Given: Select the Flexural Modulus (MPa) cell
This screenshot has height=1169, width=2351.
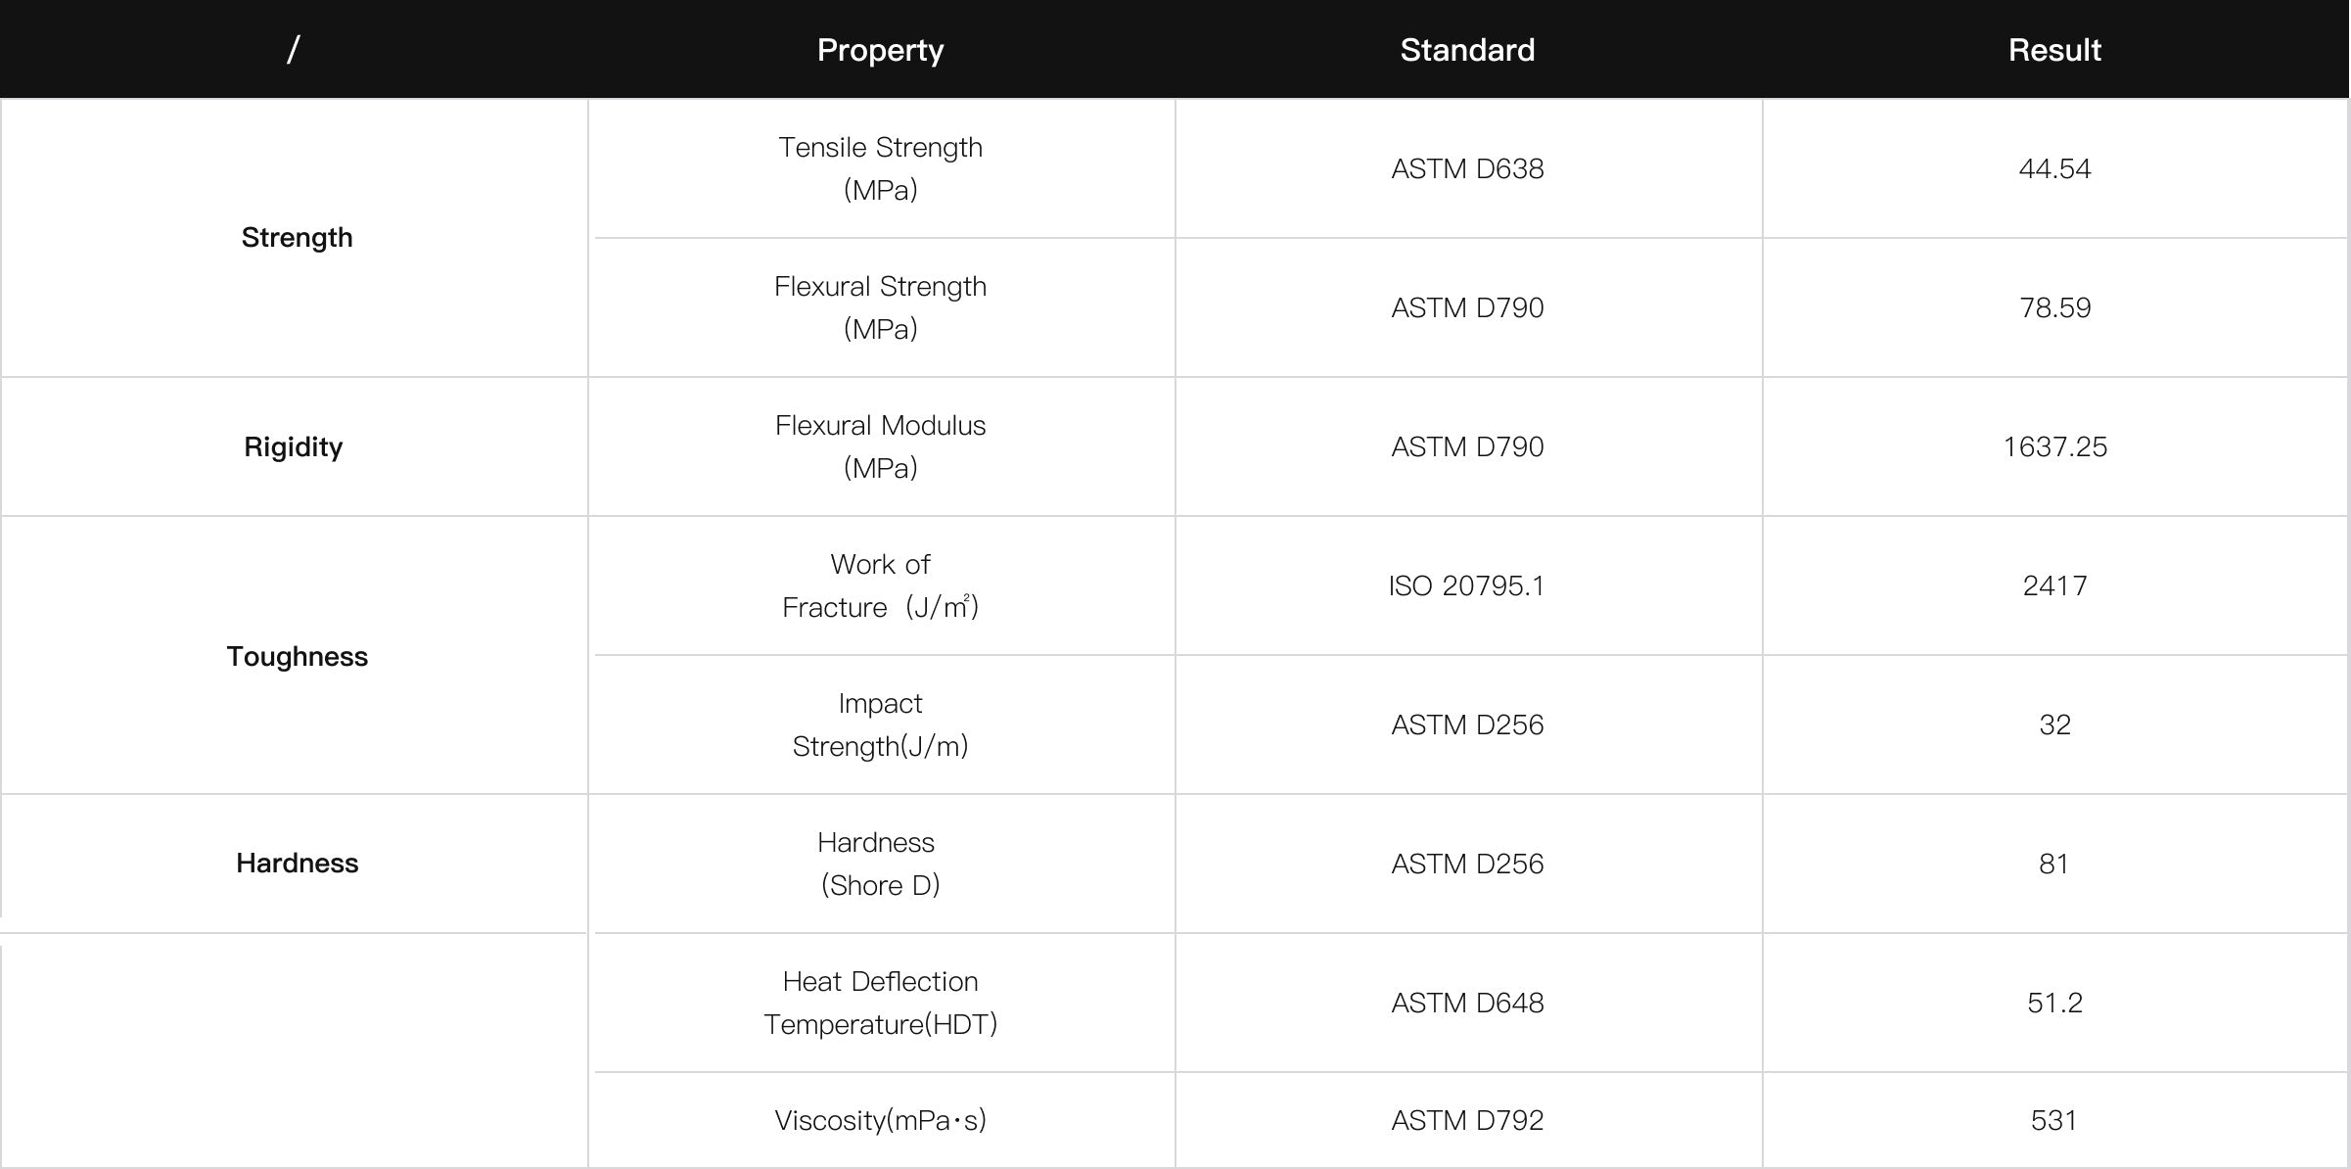Looking at the screenshot, I should (x=880, y=446).
